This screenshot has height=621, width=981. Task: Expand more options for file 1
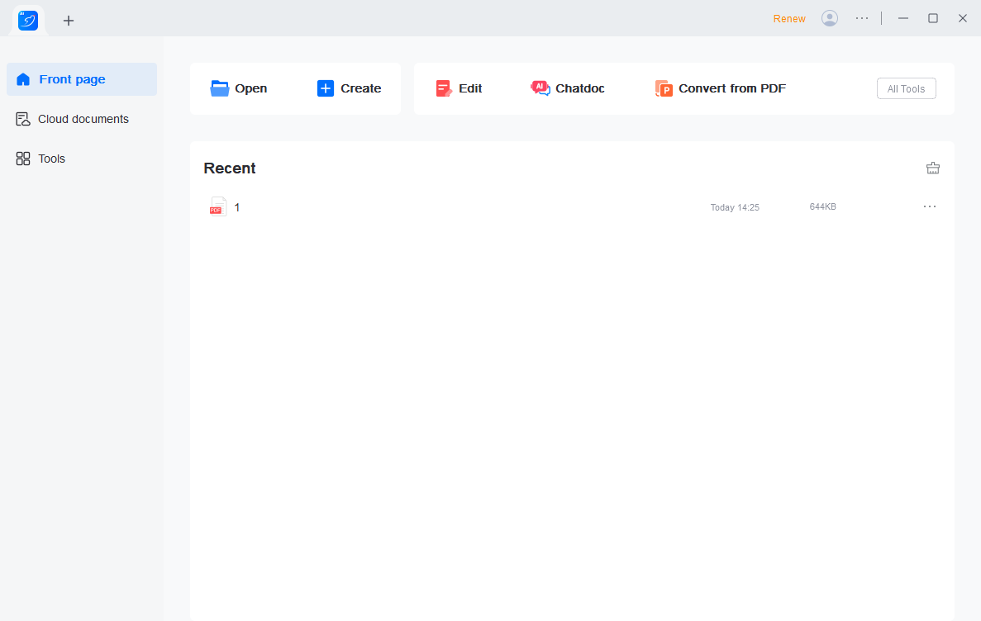[x=930, y=206]
